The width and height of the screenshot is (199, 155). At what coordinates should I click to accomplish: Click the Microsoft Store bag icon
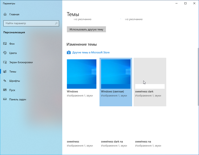(x=69, y=52)
